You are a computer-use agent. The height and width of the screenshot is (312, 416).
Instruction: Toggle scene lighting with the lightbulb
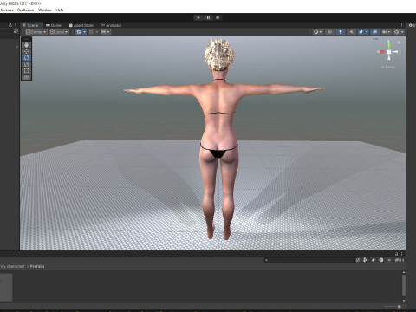pyautogui.click(x=341, y=32)
